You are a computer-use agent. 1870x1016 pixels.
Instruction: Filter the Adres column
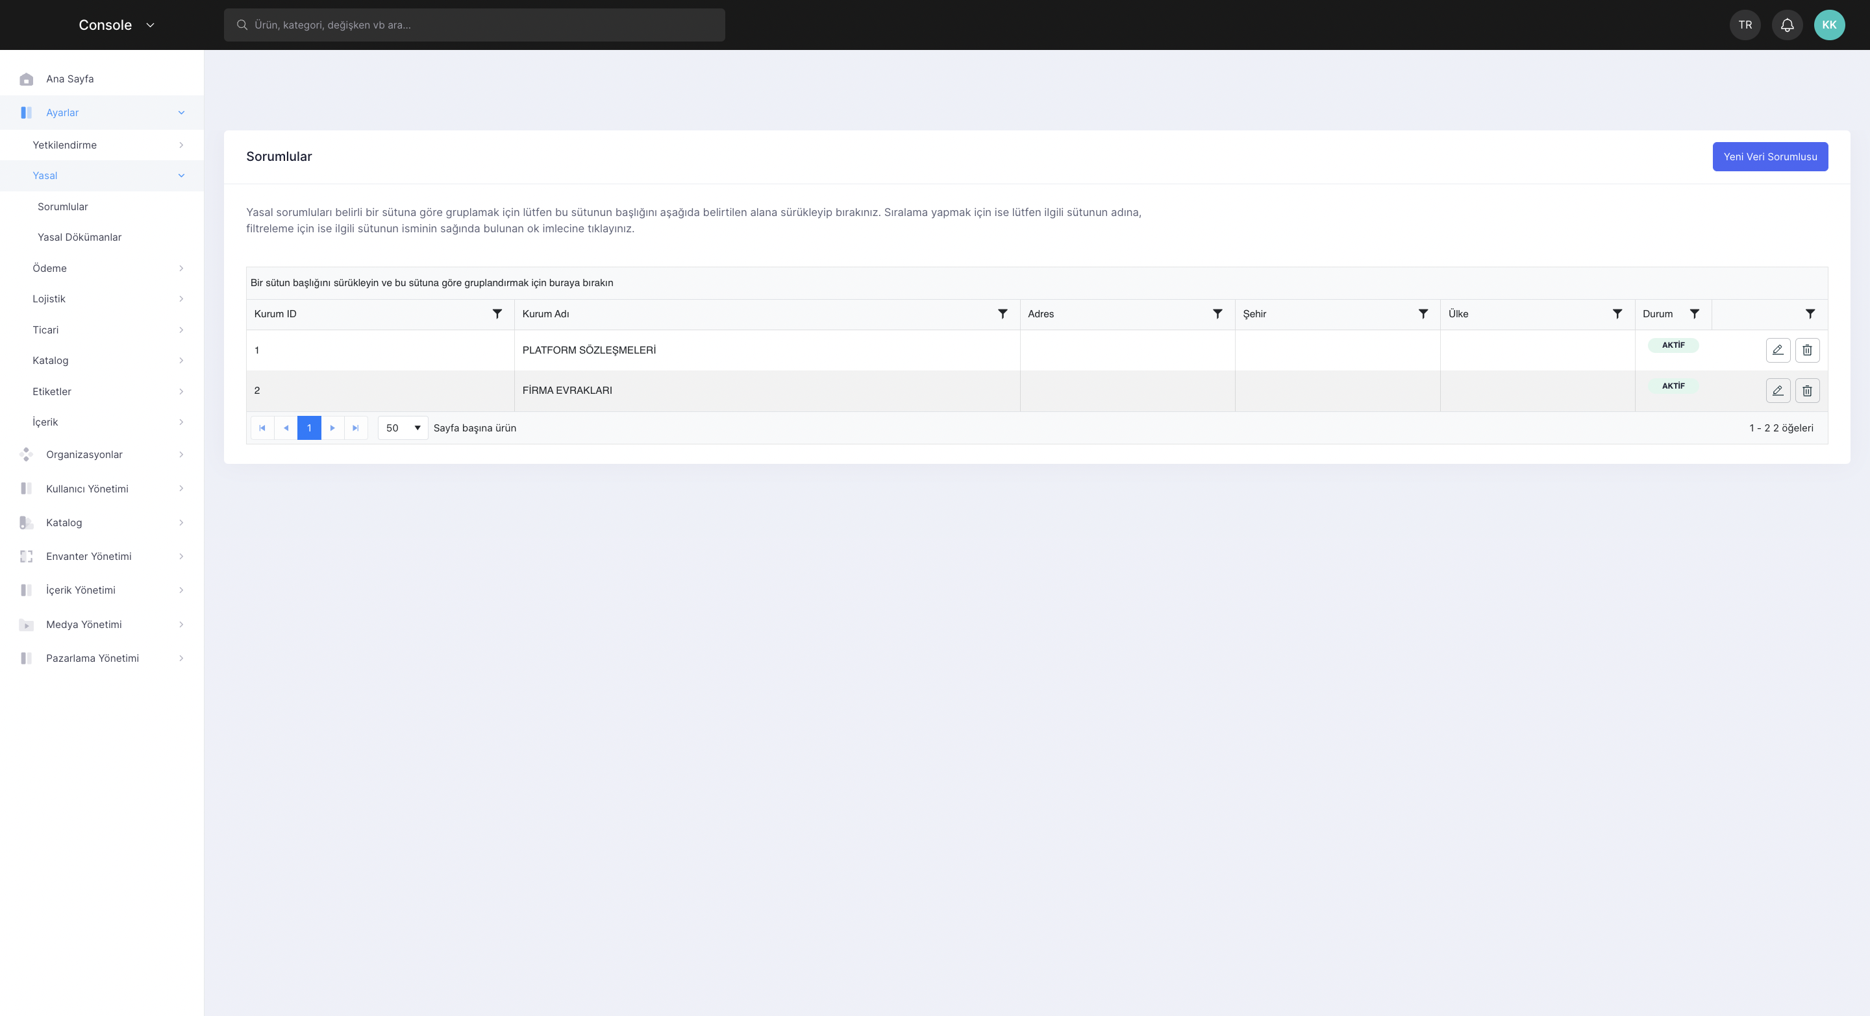point(1217,314)
